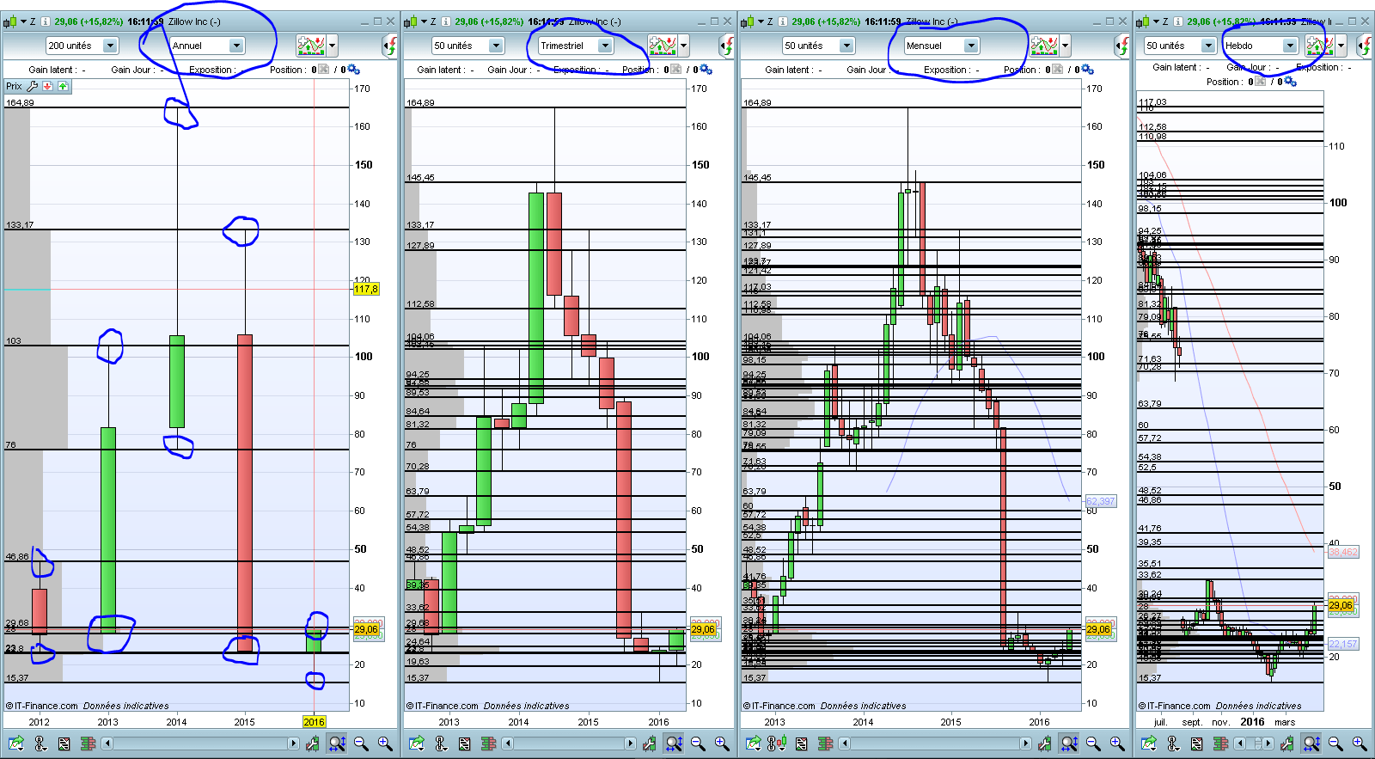Expand the indicators arrow in Annuel chart toolbar
Screen dimensions: 1375x759
pos(333,46)
